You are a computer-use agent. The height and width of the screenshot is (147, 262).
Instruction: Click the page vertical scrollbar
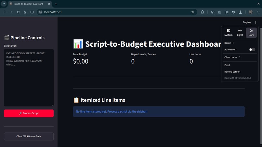point(261,86)
